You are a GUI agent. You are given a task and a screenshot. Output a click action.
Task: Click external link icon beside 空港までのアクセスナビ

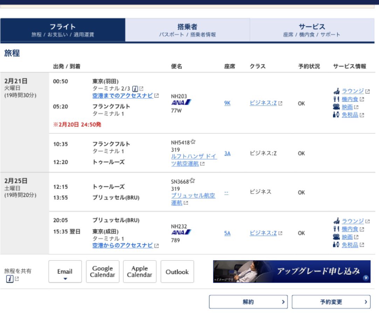click(x=157, y=96)
